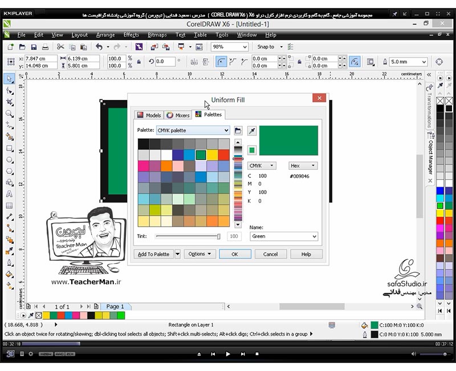This screenshot has height=371, width=456.
Task: Select the Crop tool
Action: 9,102
